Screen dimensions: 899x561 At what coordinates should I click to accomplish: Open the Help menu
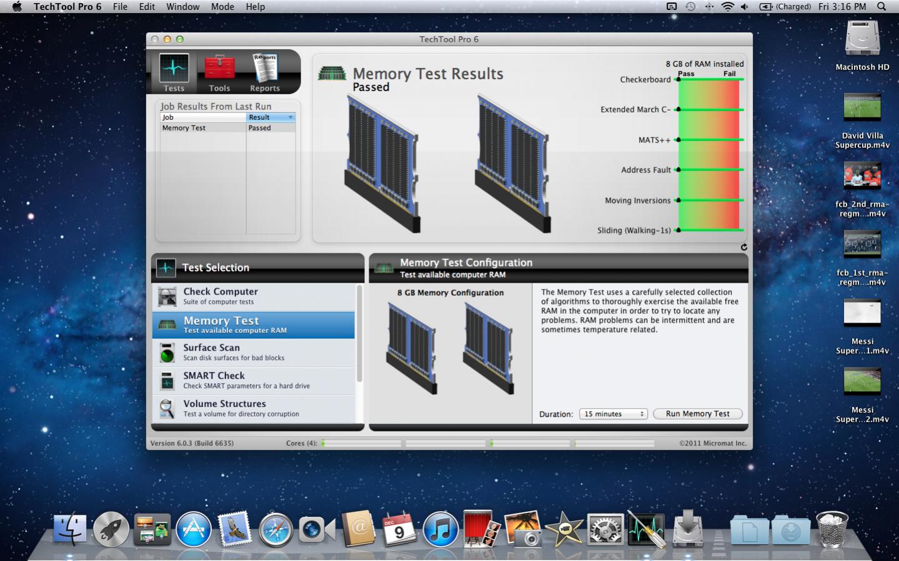(x=255, y=6)
